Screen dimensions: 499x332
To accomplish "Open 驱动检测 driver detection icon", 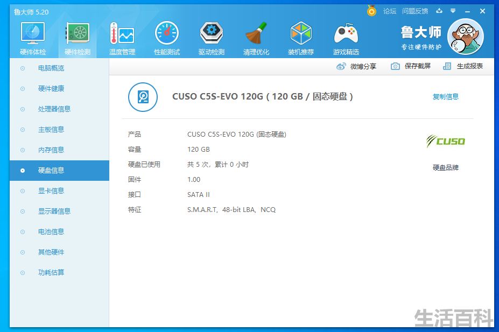I will pyautogui.click(x=212, y=32).
